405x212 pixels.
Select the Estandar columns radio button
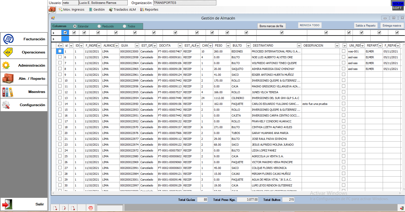coord(75,26)
